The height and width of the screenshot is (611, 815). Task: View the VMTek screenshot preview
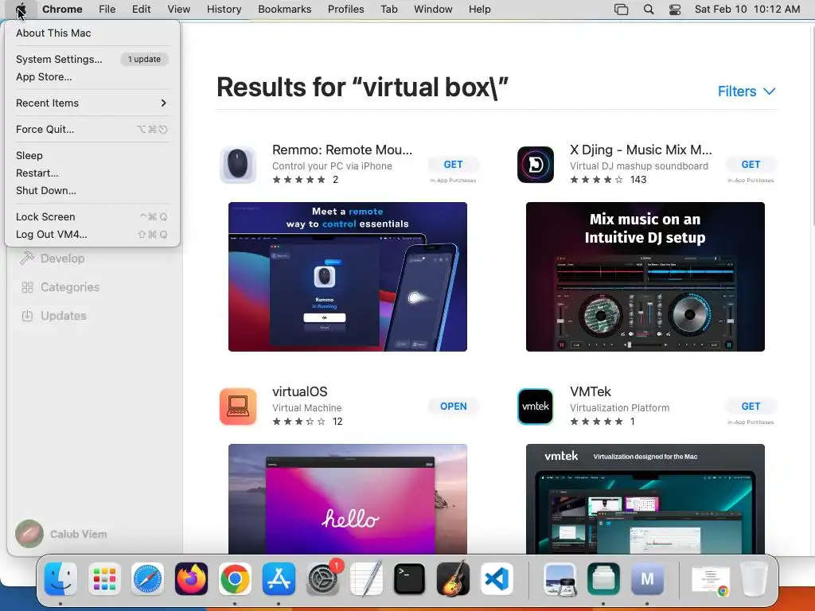coord(645,499)
